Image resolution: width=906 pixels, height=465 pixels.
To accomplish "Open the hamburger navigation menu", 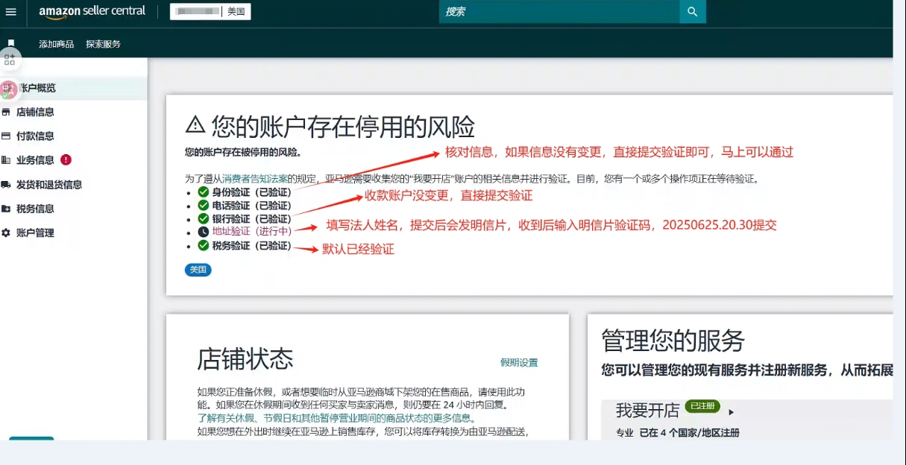I will pyautogui.click(x=11, y=12).
